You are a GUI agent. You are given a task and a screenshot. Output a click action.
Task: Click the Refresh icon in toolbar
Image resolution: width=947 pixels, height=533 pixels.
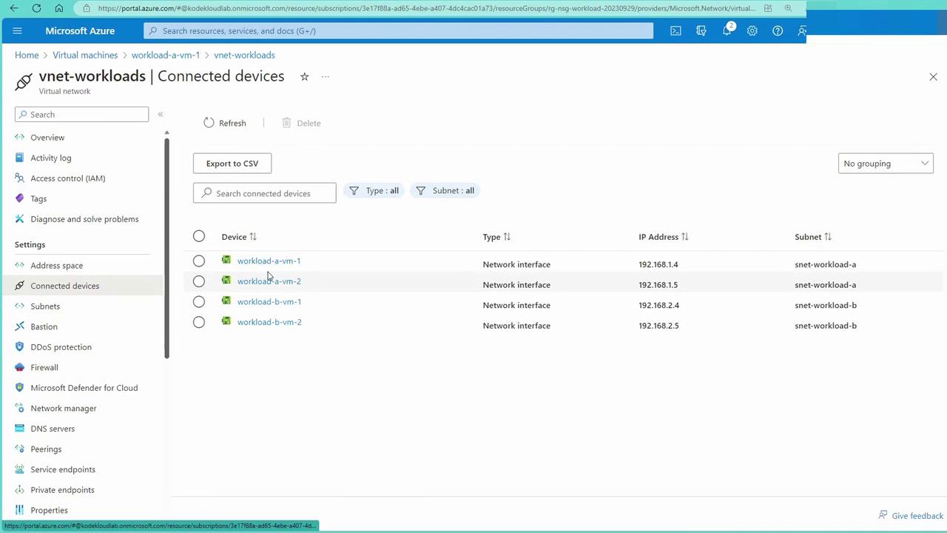pos(209,123)
